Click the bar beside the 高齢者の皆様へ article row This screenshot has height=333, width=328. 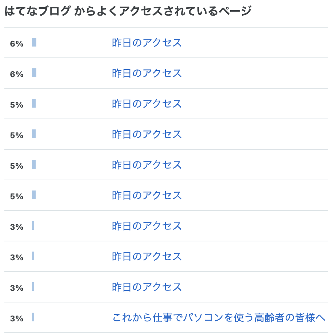click(x=33, y=317)
